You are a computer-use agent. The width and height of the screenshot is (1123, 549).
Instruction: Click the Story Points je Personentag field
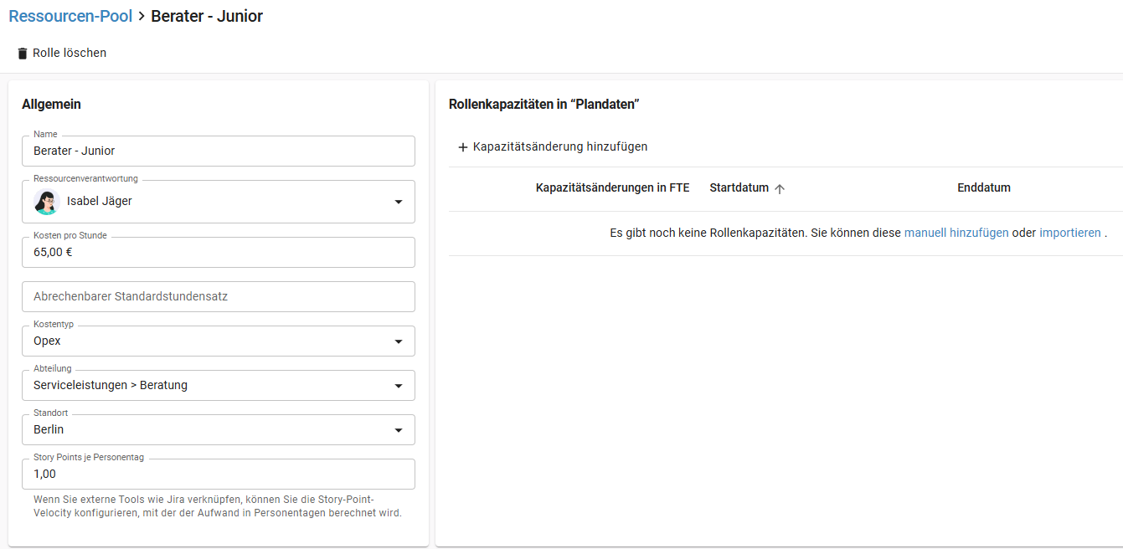pyautogui.click(x=219, y=474)
